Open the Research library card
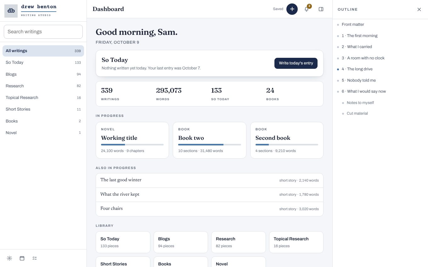Viewport: 428px width, 267px height. 239,242
